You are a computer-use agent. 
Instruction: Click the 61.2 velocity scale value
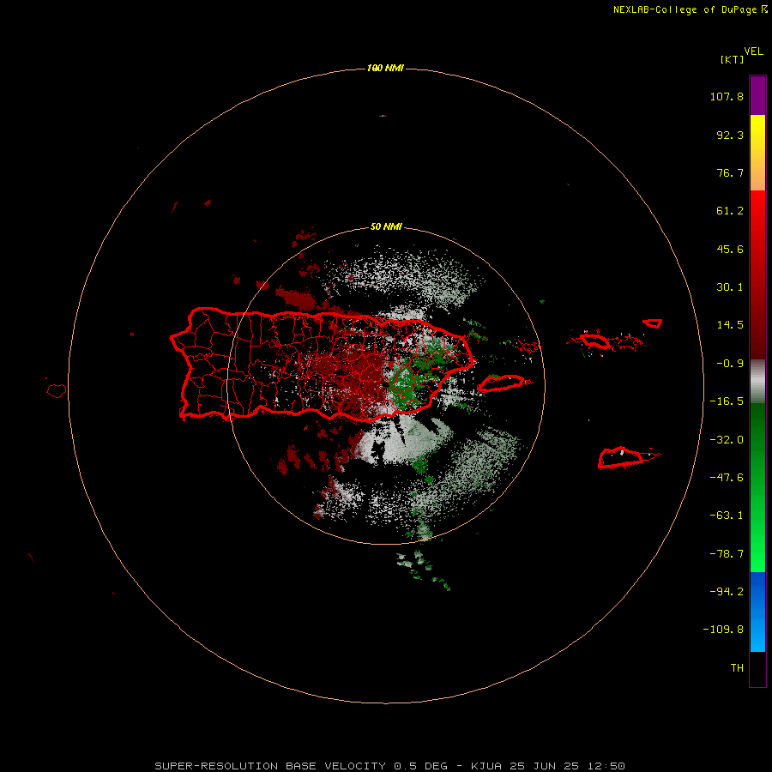click(730, 211)
